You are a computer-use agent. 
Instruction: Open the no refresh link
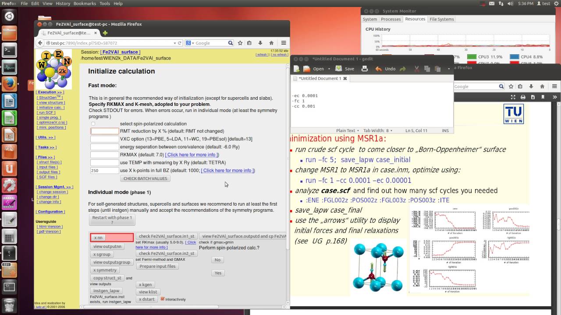(280, 55)
